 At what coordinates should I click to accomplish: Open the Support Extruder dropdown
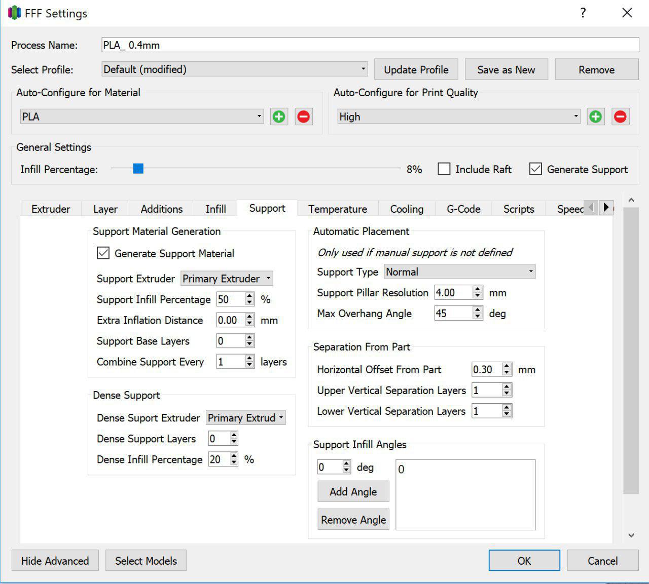pos(227,279)
